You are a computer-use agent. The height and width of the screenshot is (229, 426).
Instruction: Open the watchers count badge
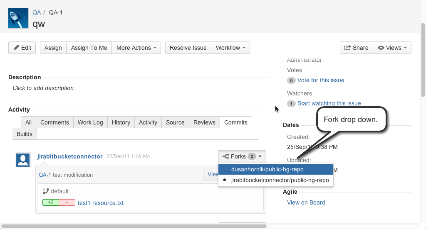point(291,104)
